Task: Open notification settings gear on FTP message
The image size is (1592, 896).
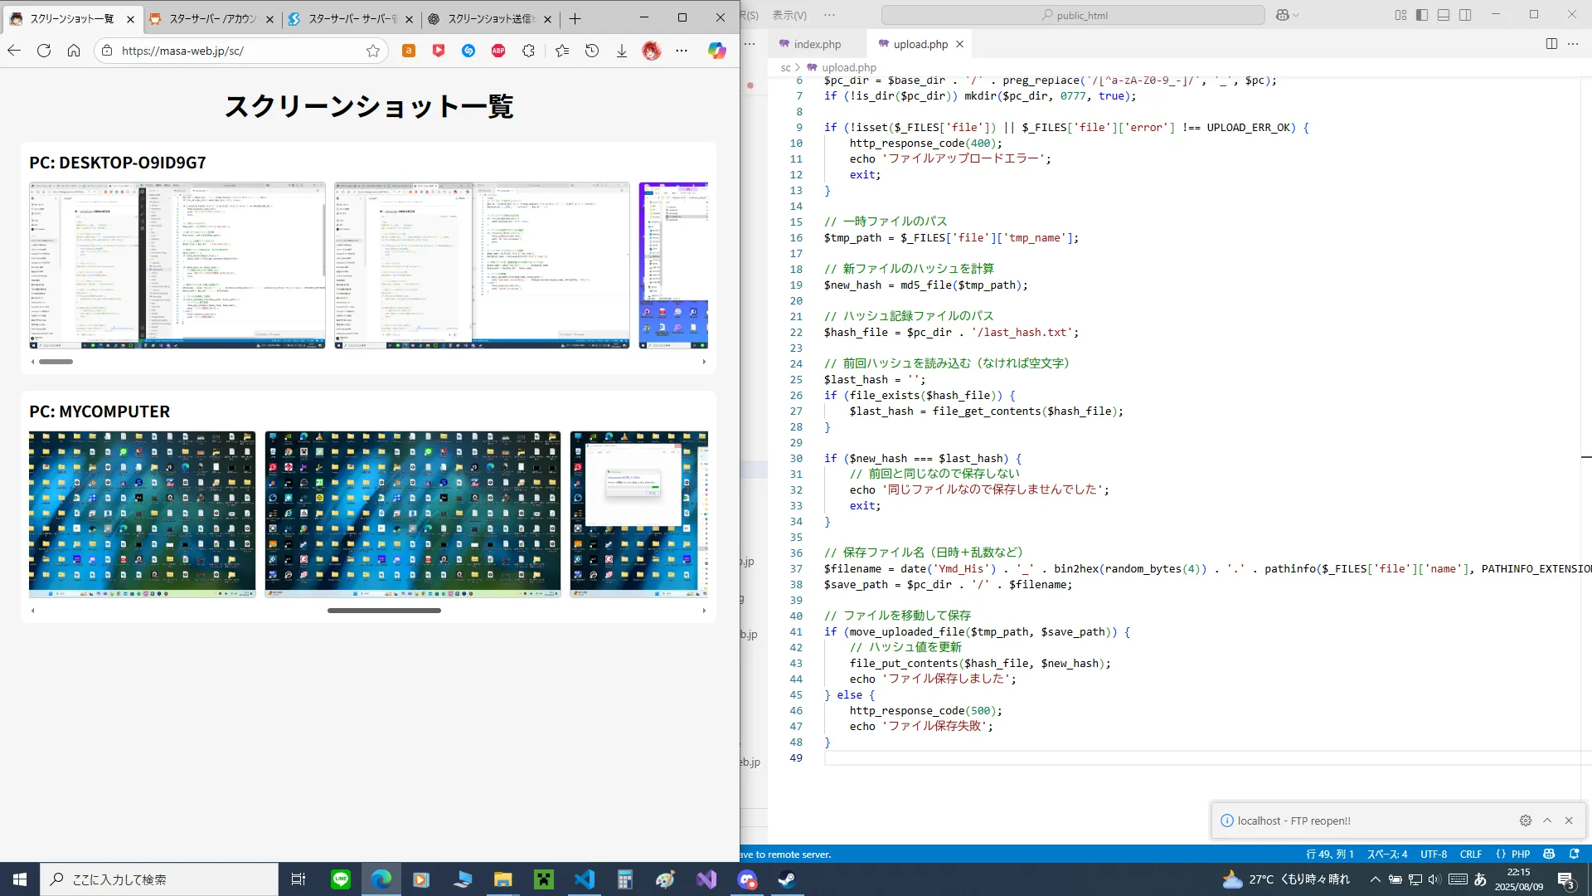Action: tap(1525, 821)
